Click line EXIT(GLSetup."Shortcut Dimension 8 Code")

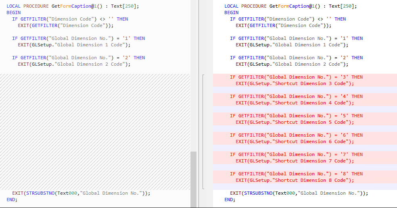(x=295, y=181)
